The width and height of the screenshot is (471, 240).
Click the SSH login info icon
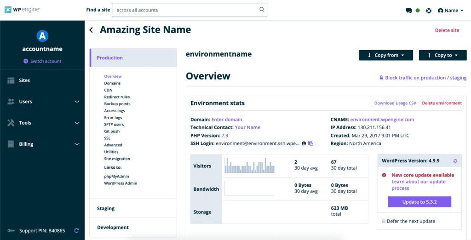[x=304, y=143]
